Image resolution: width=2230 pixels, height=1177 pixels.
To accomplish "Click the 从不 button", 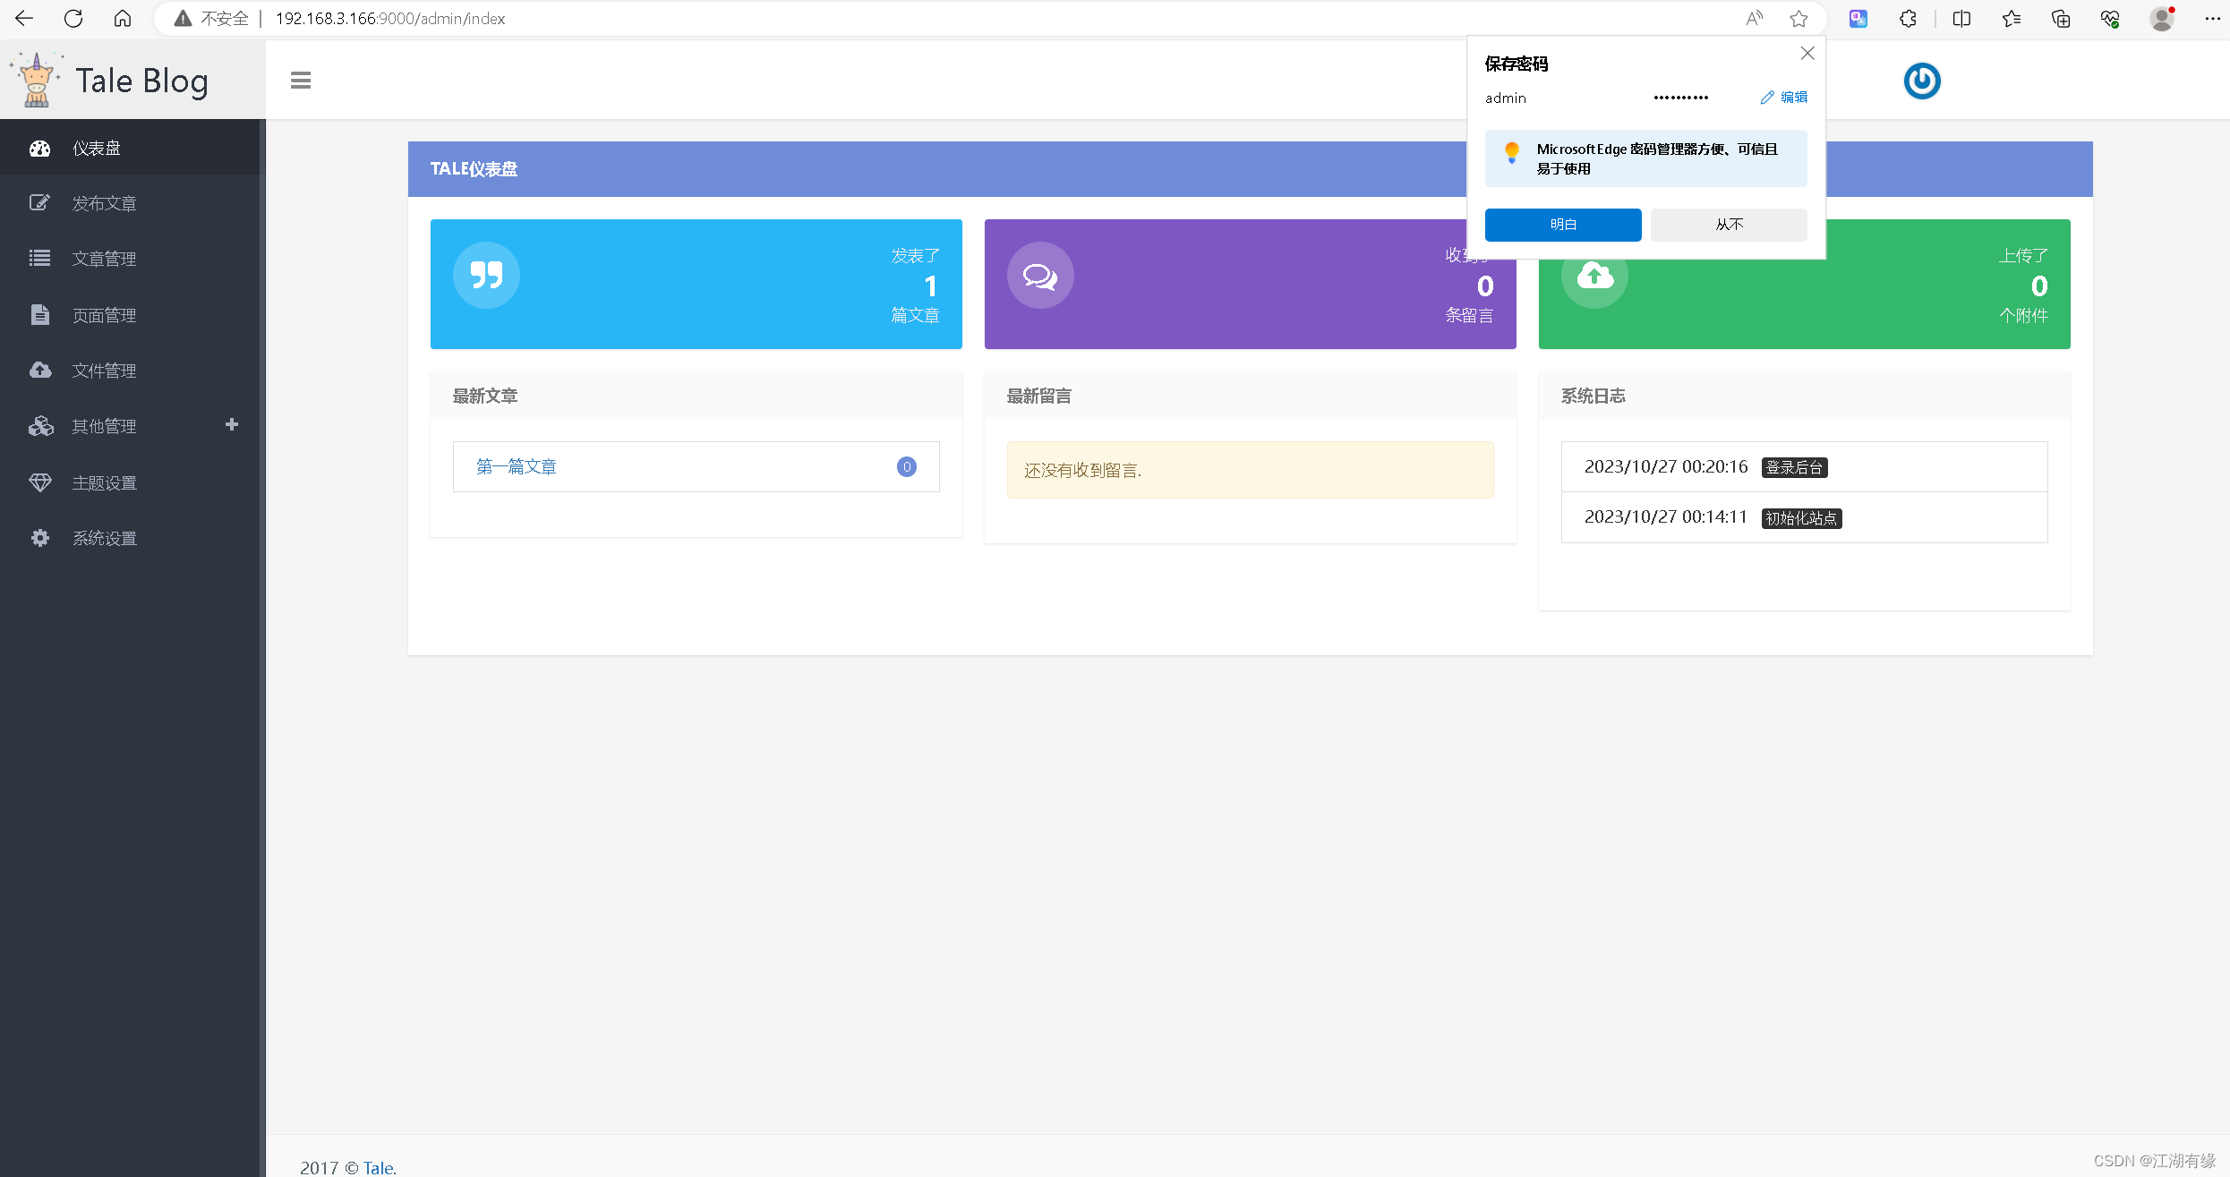I will tap(1729, 225).
